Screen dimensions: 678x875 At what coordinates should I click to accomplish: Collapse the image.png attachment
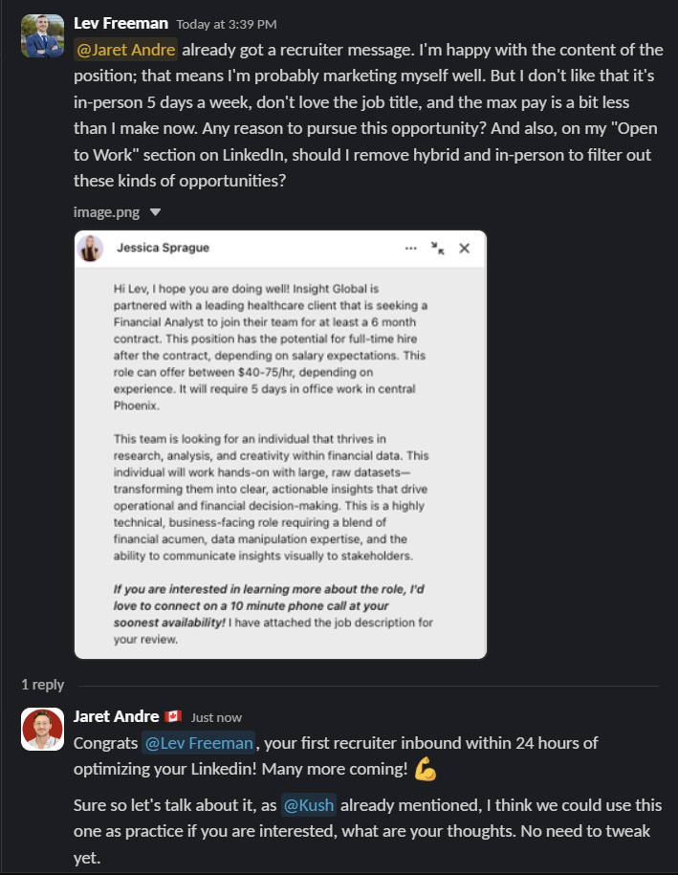156,212
